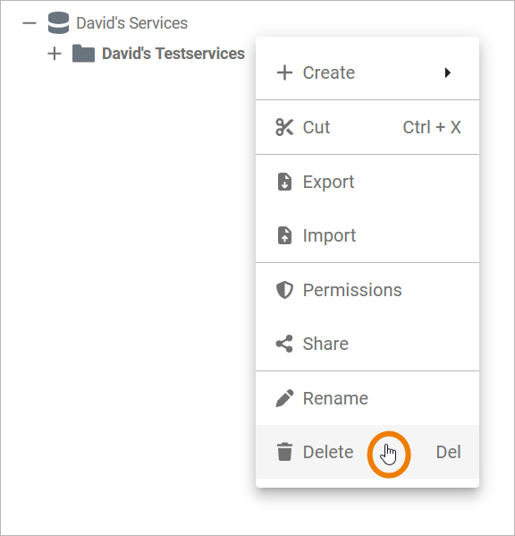
Task: Click the David's Services root label
Action: point(131,23)
